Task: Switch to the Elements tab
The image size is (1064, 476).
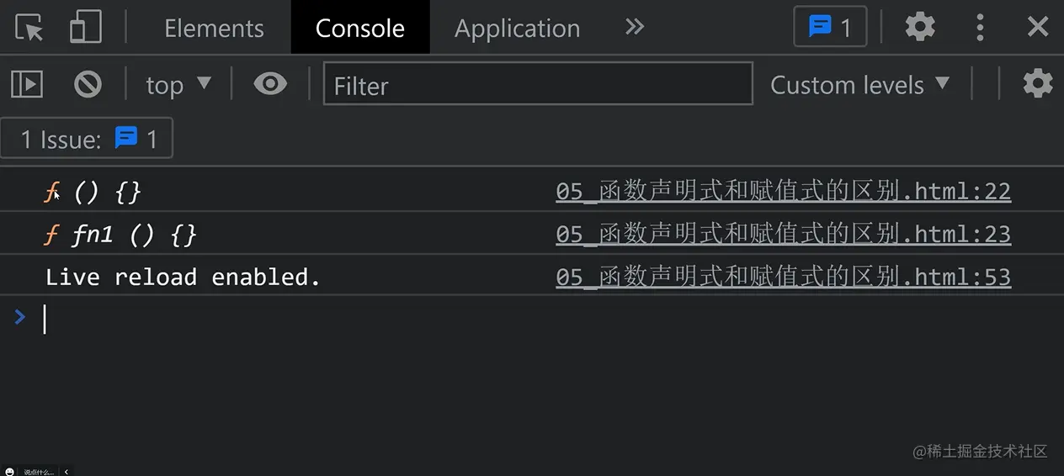Action: pos(214,29)
